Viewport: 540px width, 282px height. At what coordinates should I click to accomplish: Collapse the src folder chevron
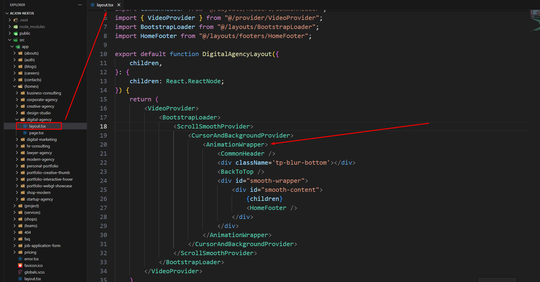click(x=10, y=40)
